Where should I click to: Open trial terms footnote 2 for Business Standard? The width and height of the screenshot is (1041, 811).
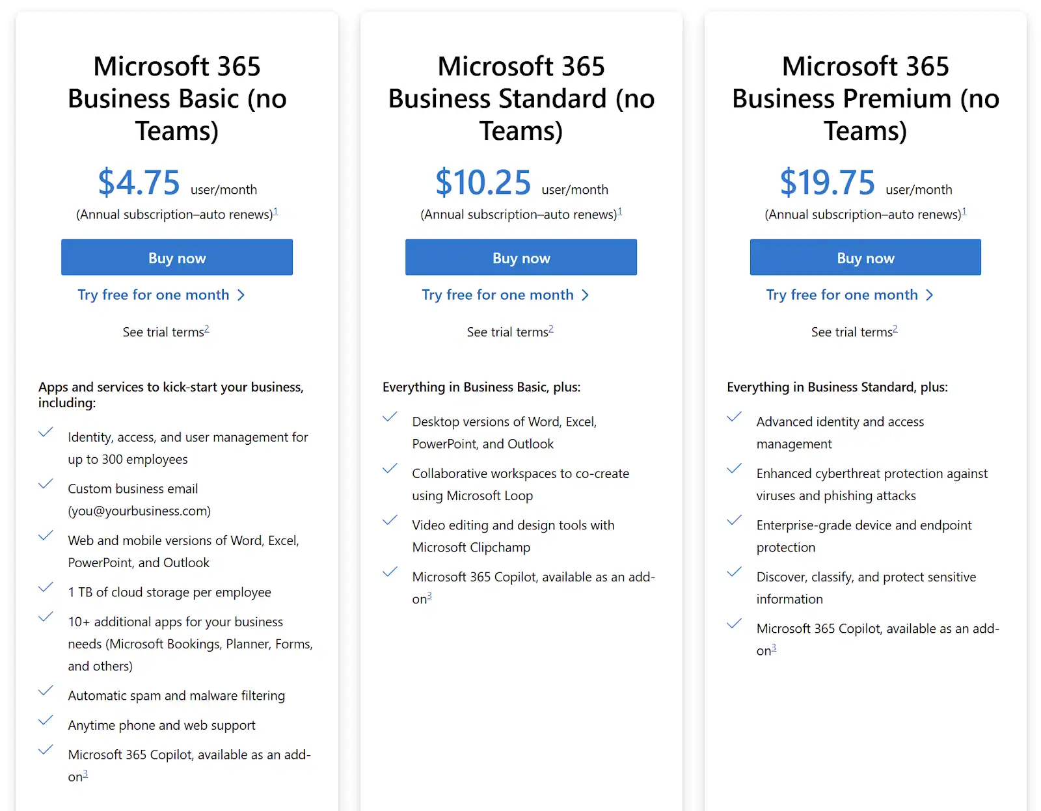(551, 329)
